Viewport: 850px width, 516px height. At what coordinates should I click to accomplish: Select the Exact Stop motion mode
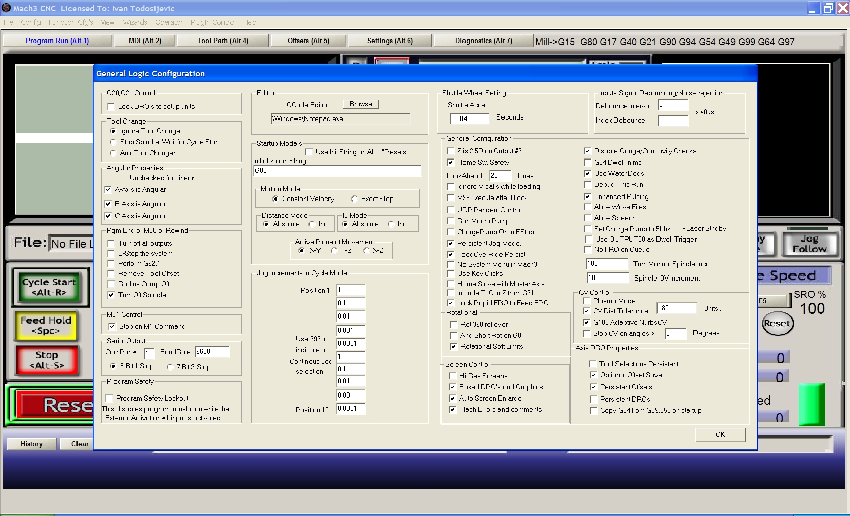[x=355, y=199]
